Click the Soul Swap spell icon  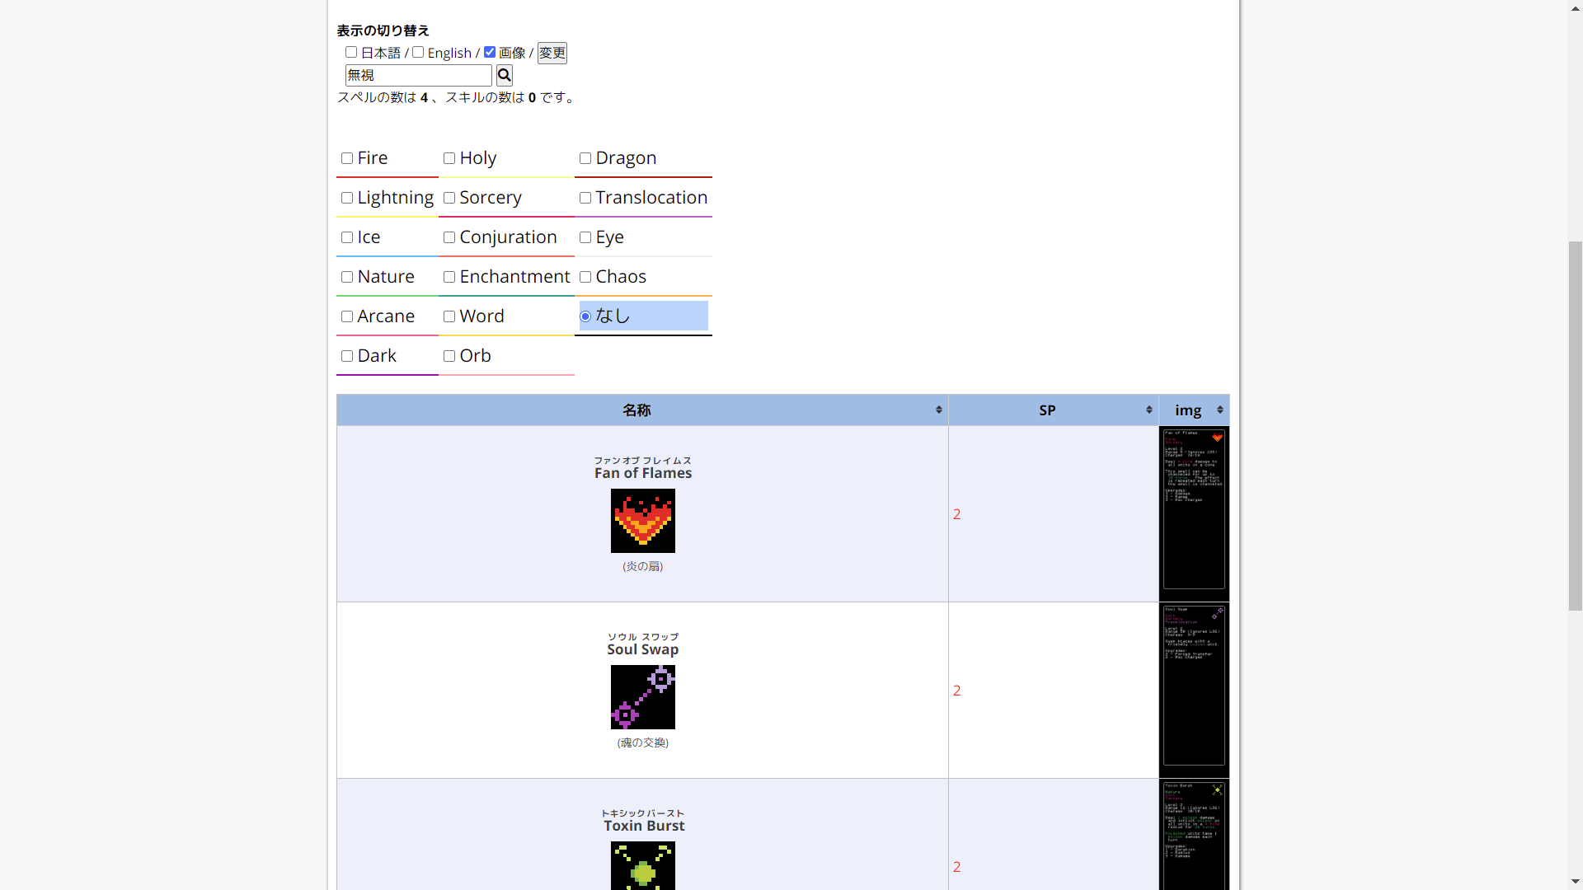pyautogui.click(x=642, y=697)
